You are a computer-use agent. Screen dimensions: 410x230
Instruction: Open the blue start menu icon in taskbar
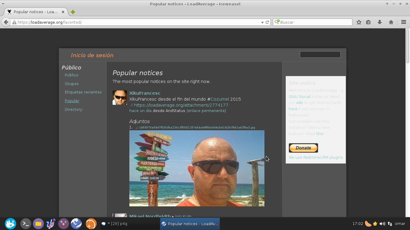(x=11, y=224)
